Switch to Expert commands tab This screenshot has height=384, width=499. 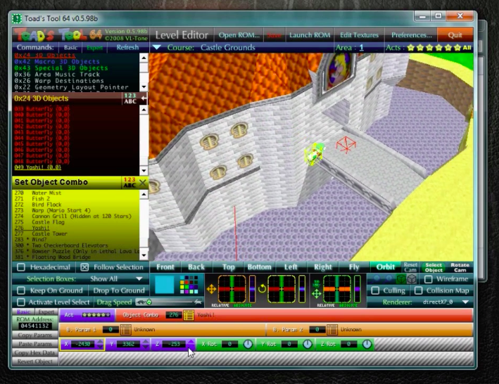click(95, 48)
